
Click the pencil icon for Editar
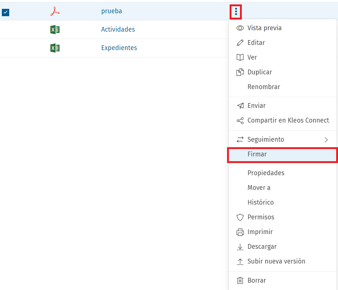pos(240,43)
